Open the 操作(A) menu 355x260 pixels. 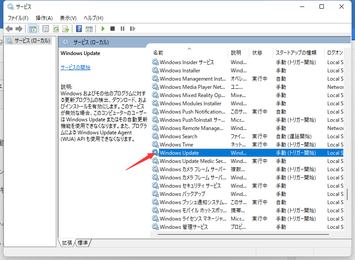click(43, 18)
